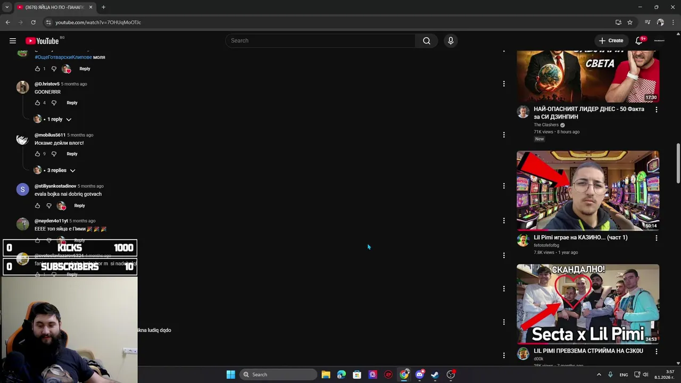Click the YouTube search input field
The height and width of the screenshot is (383, 681).
(x=321, y=41)
